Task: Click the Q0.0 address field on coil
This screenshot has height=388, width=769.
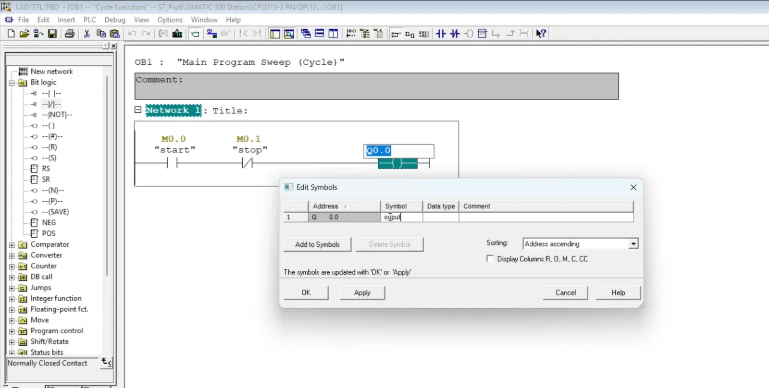Action: [x=399, y=151]
